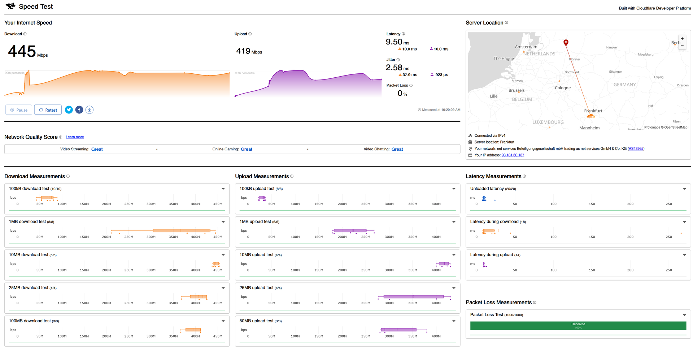
Task: Expand the 1MB upload test
Action: [x=454, y=222]
